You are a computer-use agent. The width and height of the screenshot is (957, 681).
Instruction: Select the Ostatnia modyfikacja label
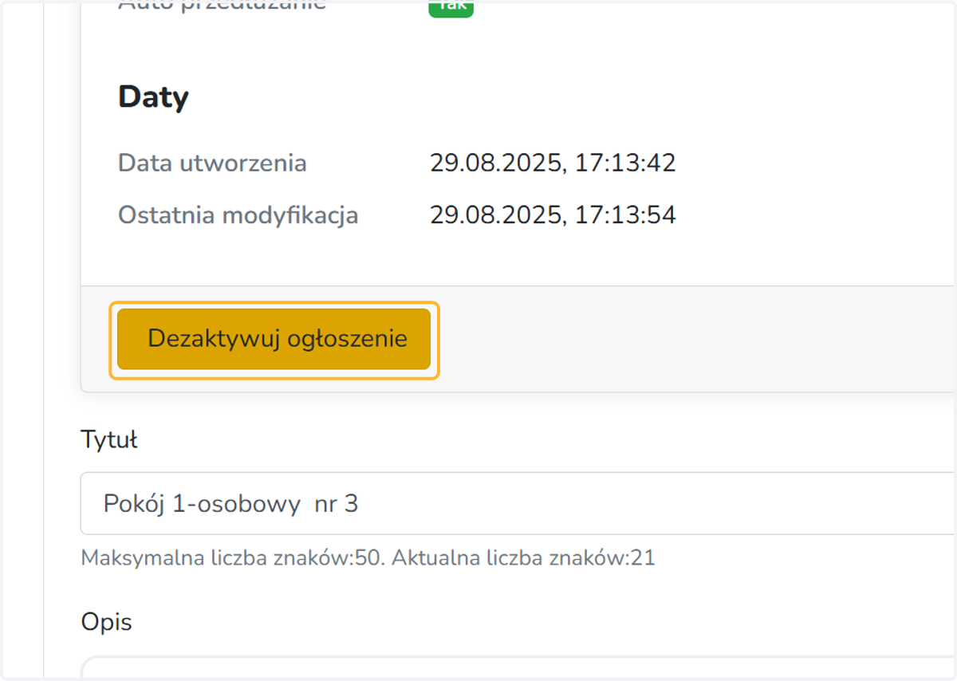click(238, 215)
